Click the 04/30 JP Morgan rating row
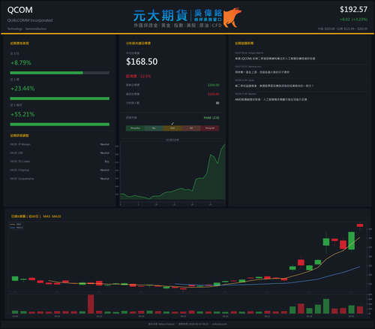375x329 pixels. click(60, 144)
